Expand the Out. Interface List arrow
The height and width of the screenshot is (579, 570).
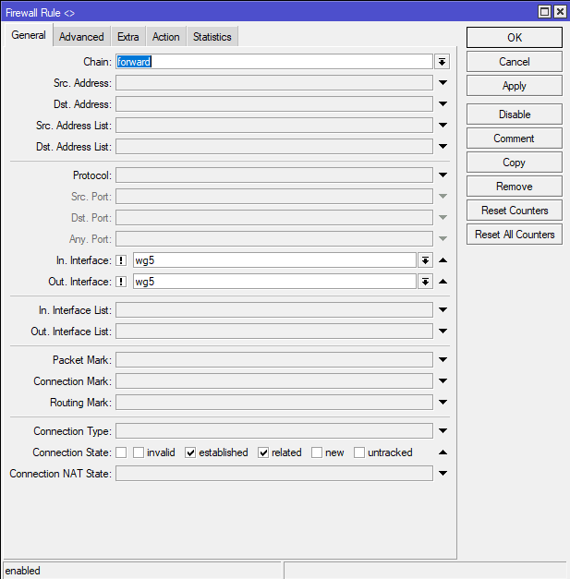443,332
